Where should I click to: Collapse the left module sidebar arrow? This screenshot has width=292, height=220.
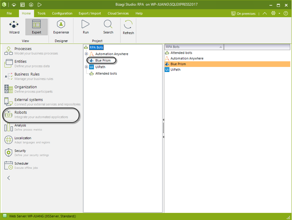(9, 178)
